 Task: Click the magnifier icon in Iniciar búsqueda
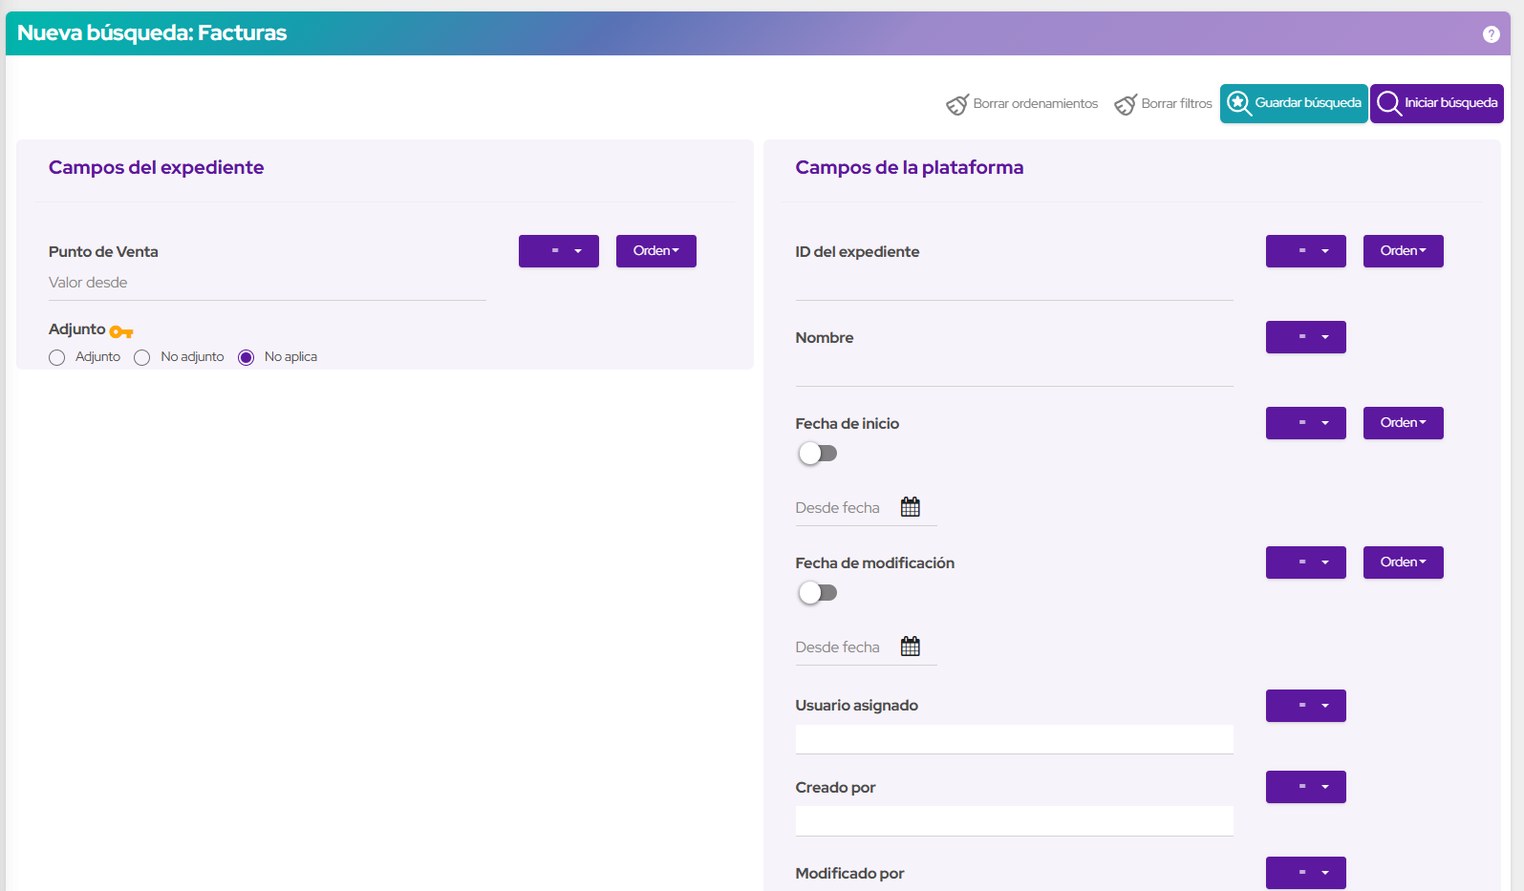coord(1388,103)
